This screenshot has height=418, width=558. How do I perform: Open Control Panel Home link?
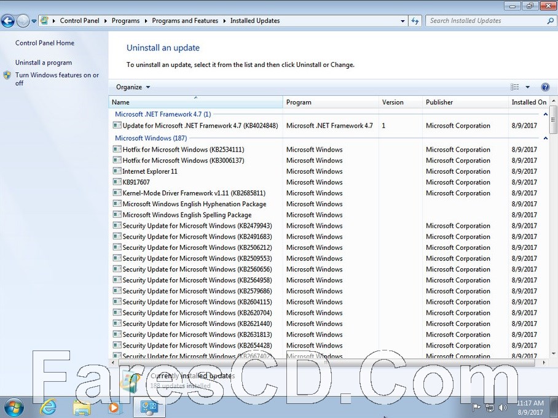pos(45,43)
